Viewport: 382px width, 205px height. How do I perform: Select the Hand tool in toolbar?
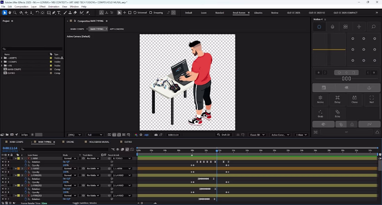[10, 13]
